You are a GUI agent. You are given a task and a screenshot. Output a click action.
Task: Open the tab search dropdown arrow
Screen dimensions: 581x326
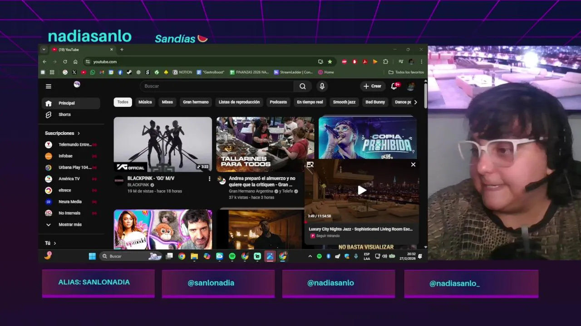tap(44, 49)
